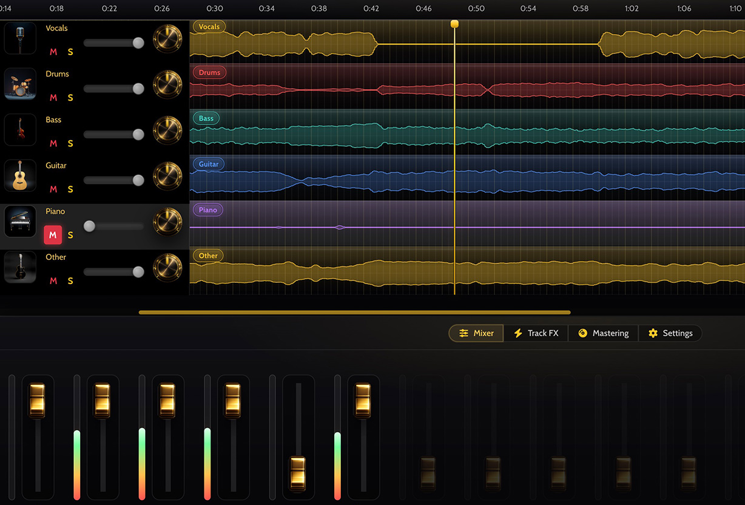The height and width of the screenshot is (505, 745).
Task: Click the Mastering knob icon
Action: pos(584,333)
